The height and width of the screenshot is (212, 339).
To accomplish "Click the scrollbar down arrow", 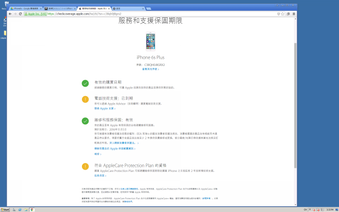I will (x=295, y=204).
